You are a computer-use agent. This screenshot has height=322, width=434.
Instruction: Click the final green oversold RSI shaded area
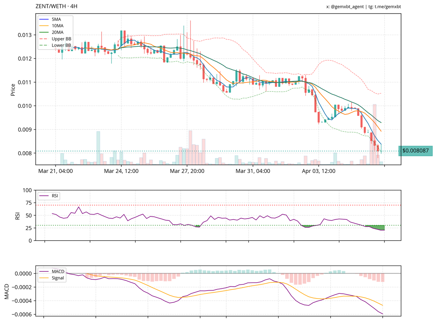coord(375,228)
